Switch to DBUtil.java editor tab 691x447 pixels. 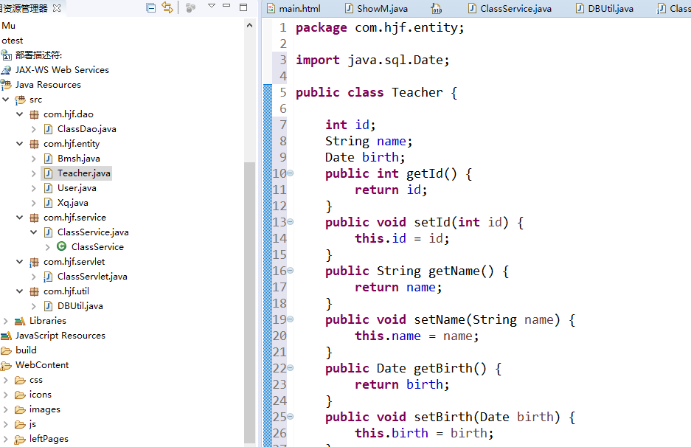click(x=604, y=8)
